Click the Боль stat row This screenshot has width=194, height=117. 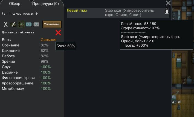(x=27, y=40)
